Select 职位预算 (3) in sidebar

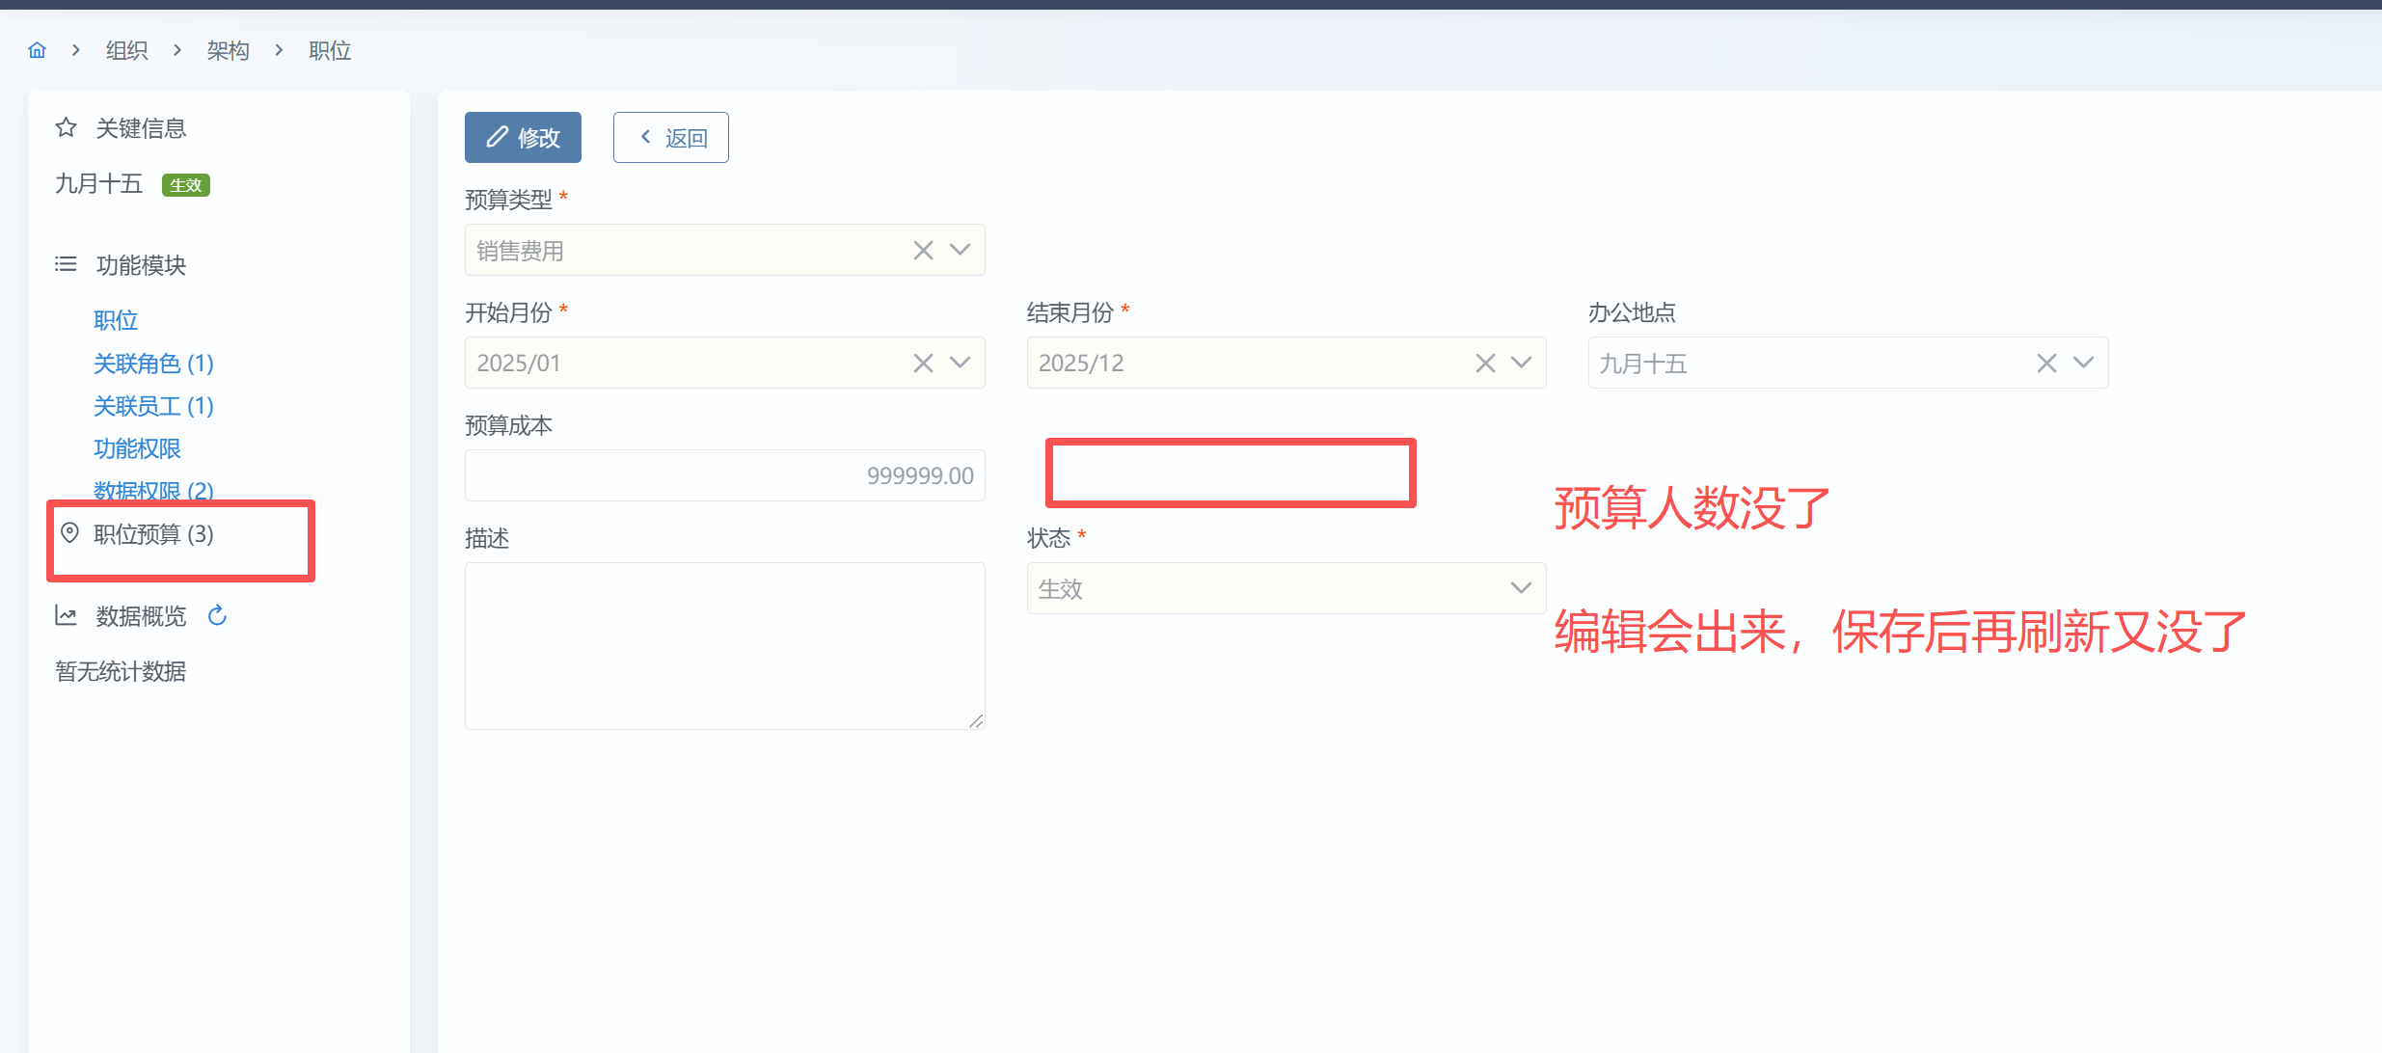(x=153, y=534)
